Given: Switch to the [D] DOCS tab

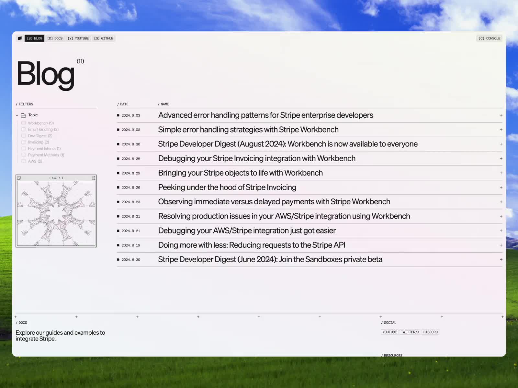Looking at the screenshot, I should 55,38.
